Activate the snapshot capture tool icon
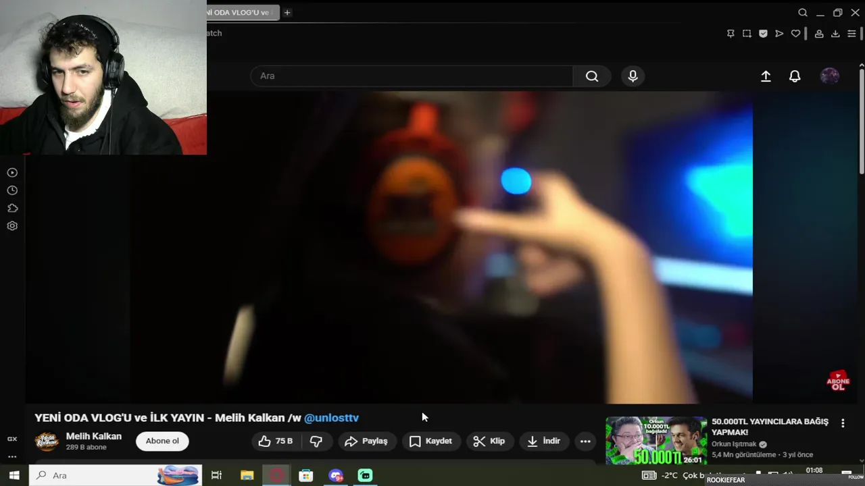Image resolution: width=865 pixels, height=486 pixels. pos(747,34)
